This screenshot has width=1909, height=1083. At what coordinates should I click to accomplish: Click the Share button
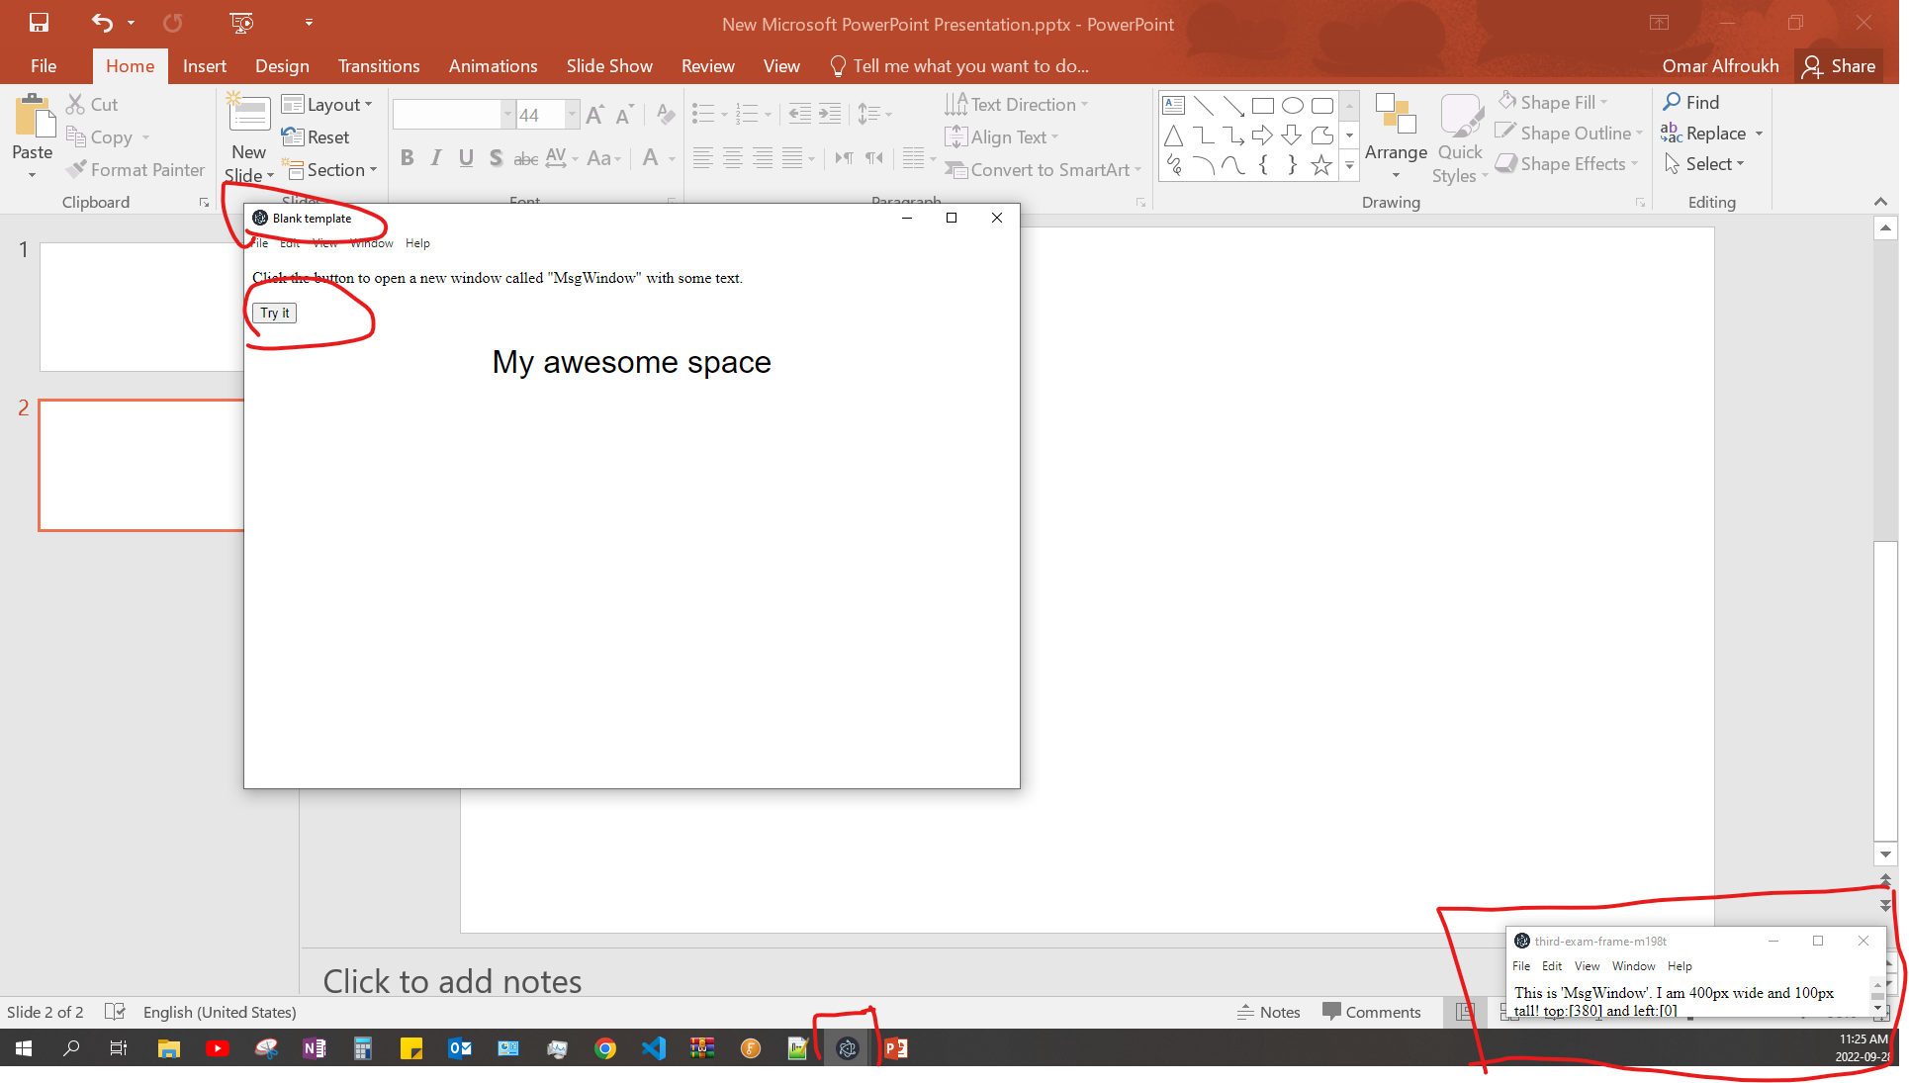pos(1840,66)
